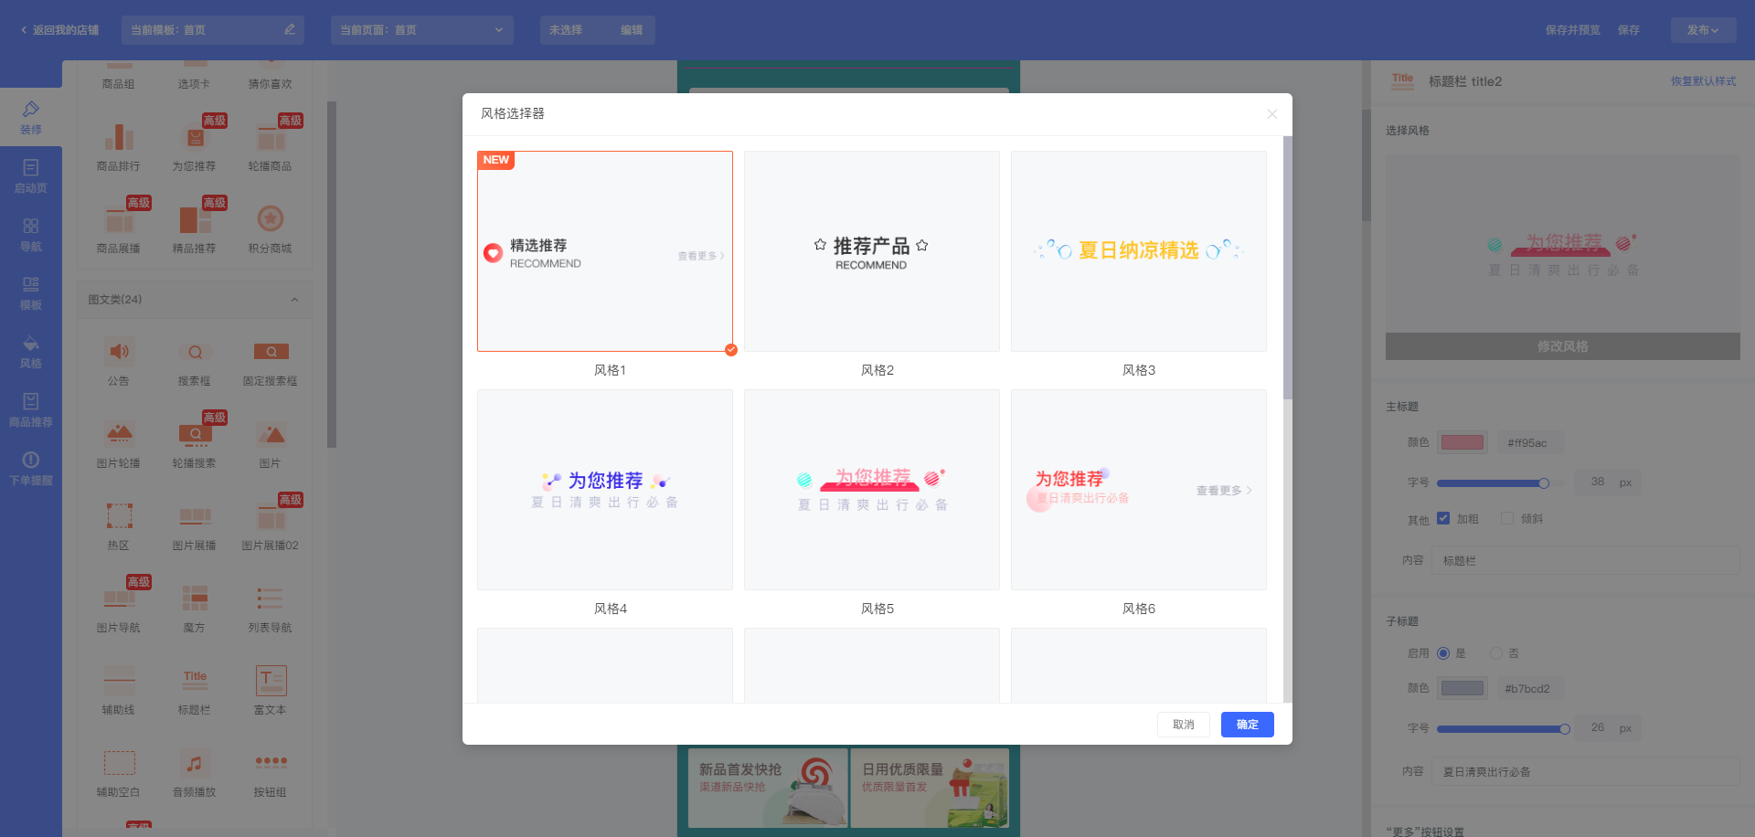Screen dimensions: 1755x837
Task: Choose the 风格3 style thumbnail
Action: pos(1138,251)
